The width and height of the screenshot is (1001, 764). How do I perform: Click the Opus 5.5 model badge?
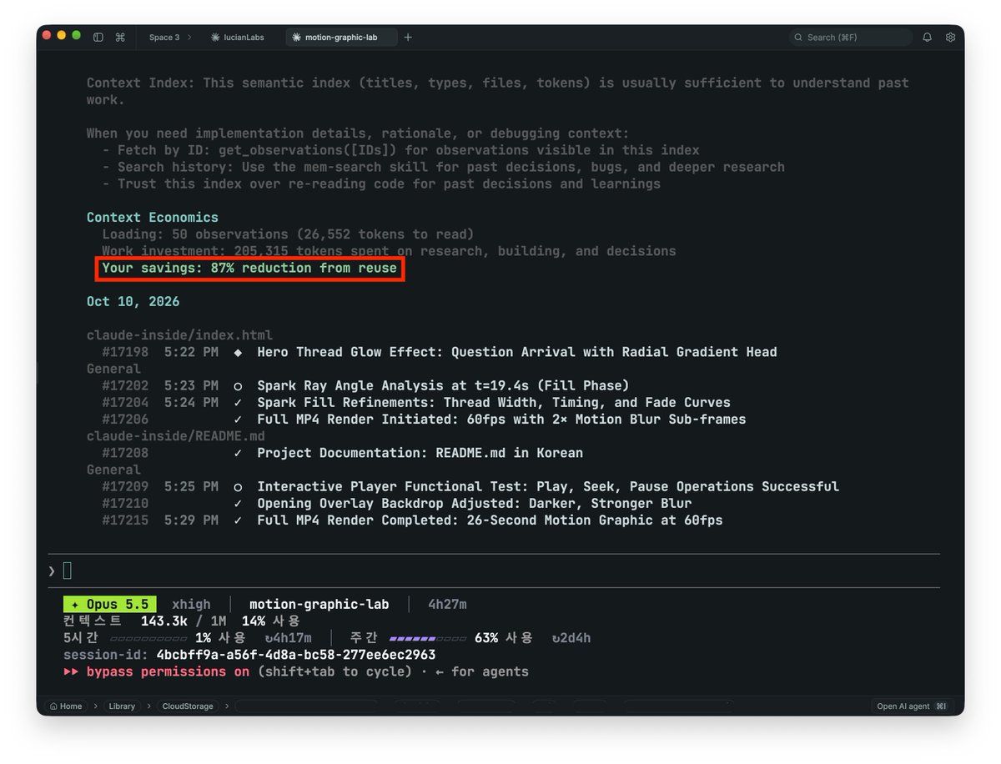(x=110, y=605)
